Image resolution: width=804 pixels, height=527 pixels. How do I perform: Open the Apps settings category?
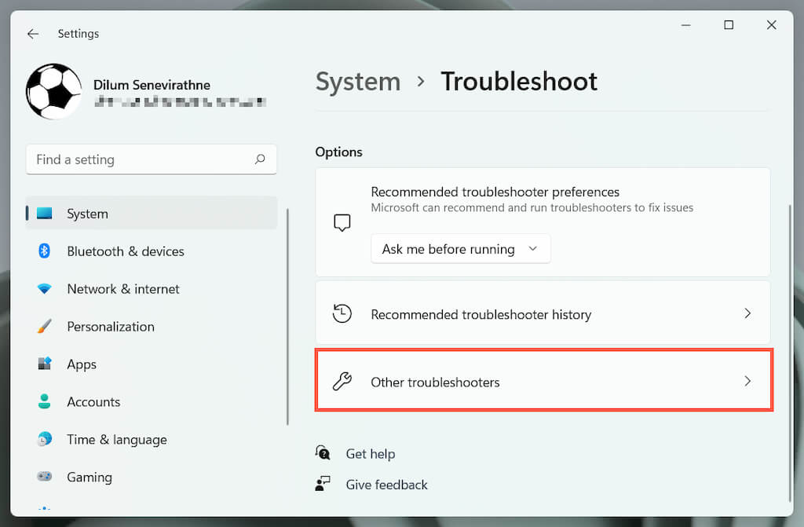[82, 364]
